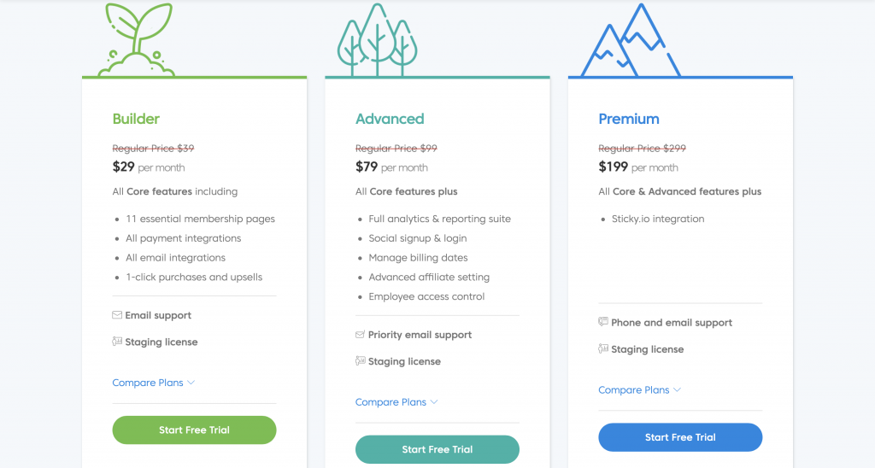Start the free trial for Premium plan
The width and height of the screenshot is (875, 468).
pos(680,437)
